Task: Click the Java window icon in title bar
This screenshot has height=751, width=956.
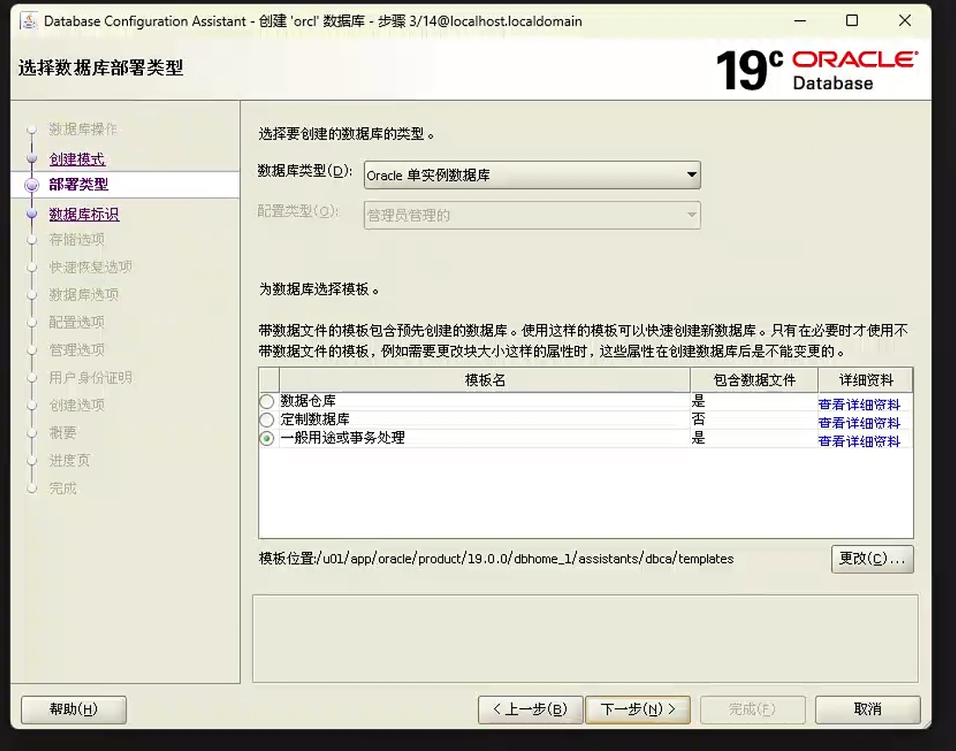Action: 29,21
